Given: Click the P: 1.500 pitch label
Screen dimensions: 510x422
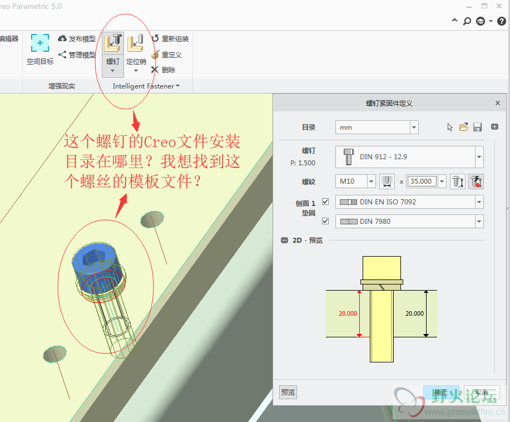Looking at the screenshot, I should click(x=303, y=163).
